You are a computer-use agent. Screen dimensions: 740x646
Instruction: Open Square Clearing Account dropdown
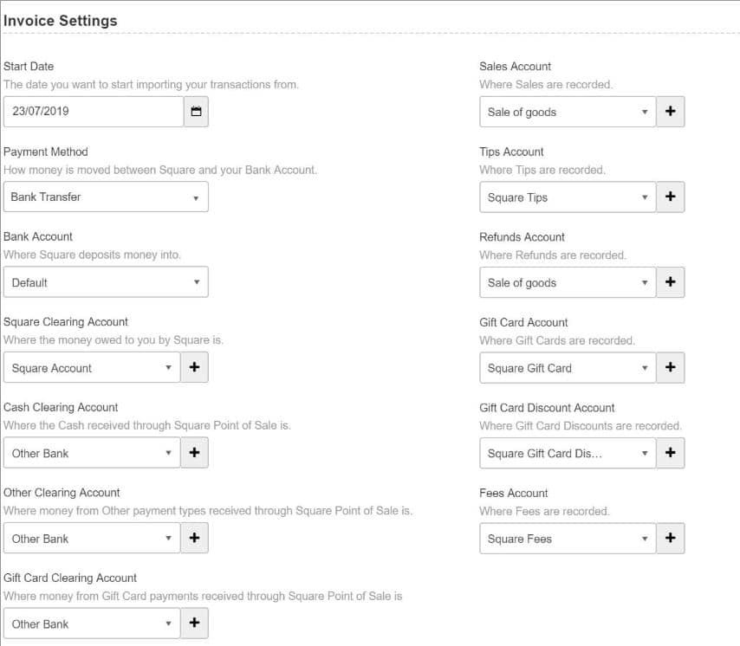tap(92, 368)
